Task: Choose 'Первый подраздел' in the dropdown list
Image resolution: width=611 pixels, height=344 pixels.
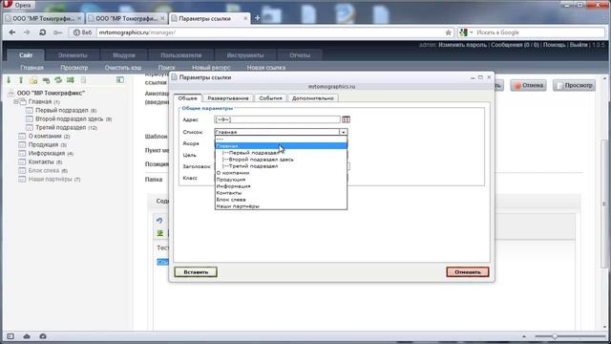Action: (x=281, y=153)
